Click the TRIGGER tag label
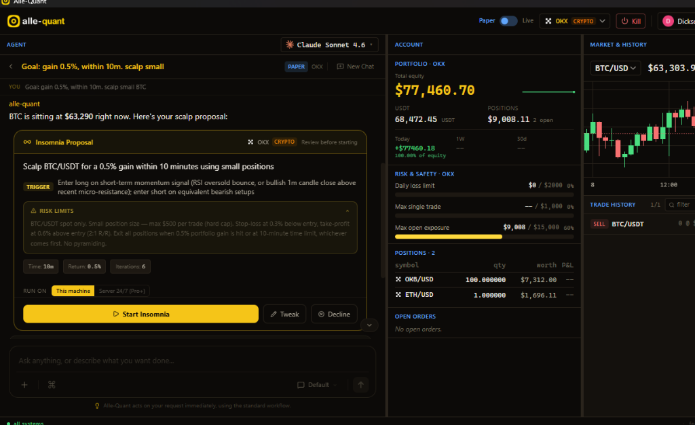 click(x=38, y=187)
